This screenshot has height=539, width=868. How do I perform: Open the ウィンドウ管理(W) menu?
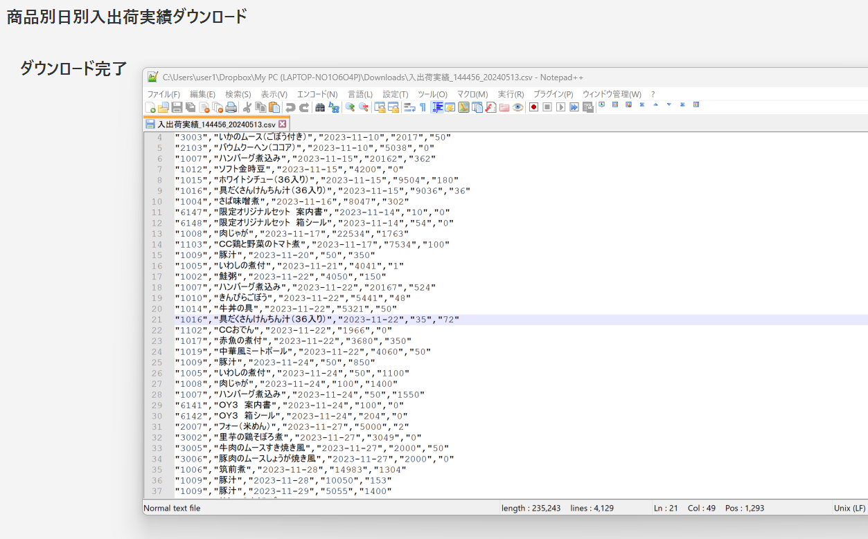[x=612, y=94]
